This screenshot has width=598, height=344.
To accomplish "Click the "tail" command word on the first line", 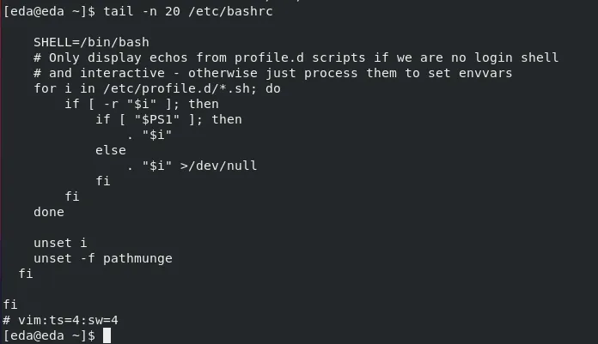I will pyautogui.click(x=119, y=10).
